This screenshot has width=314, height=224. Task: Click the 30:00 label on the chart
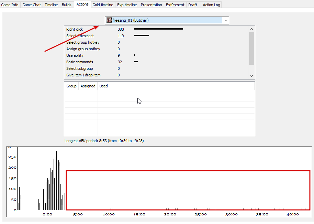point(232,214)
